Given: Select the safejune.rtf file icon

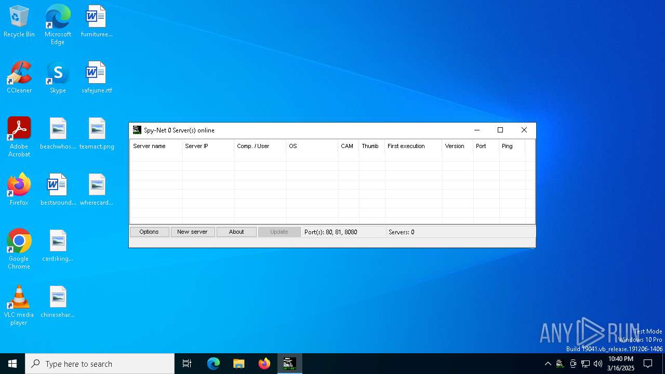Looking at the screenshot, I should tap(97, 78).
